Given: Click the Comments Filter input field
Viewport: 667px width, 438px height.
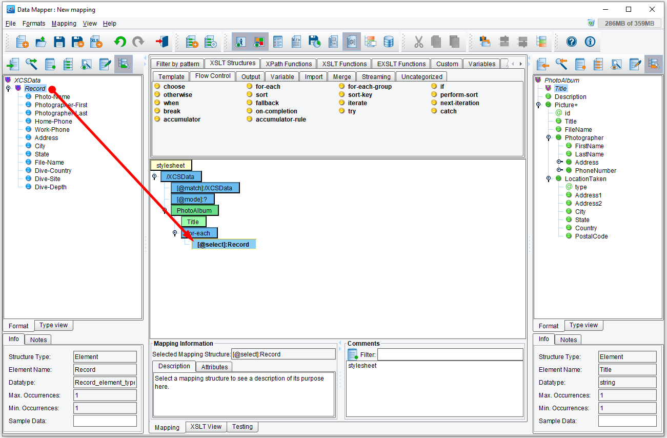Looking at the screenshot, I should 450,354.
